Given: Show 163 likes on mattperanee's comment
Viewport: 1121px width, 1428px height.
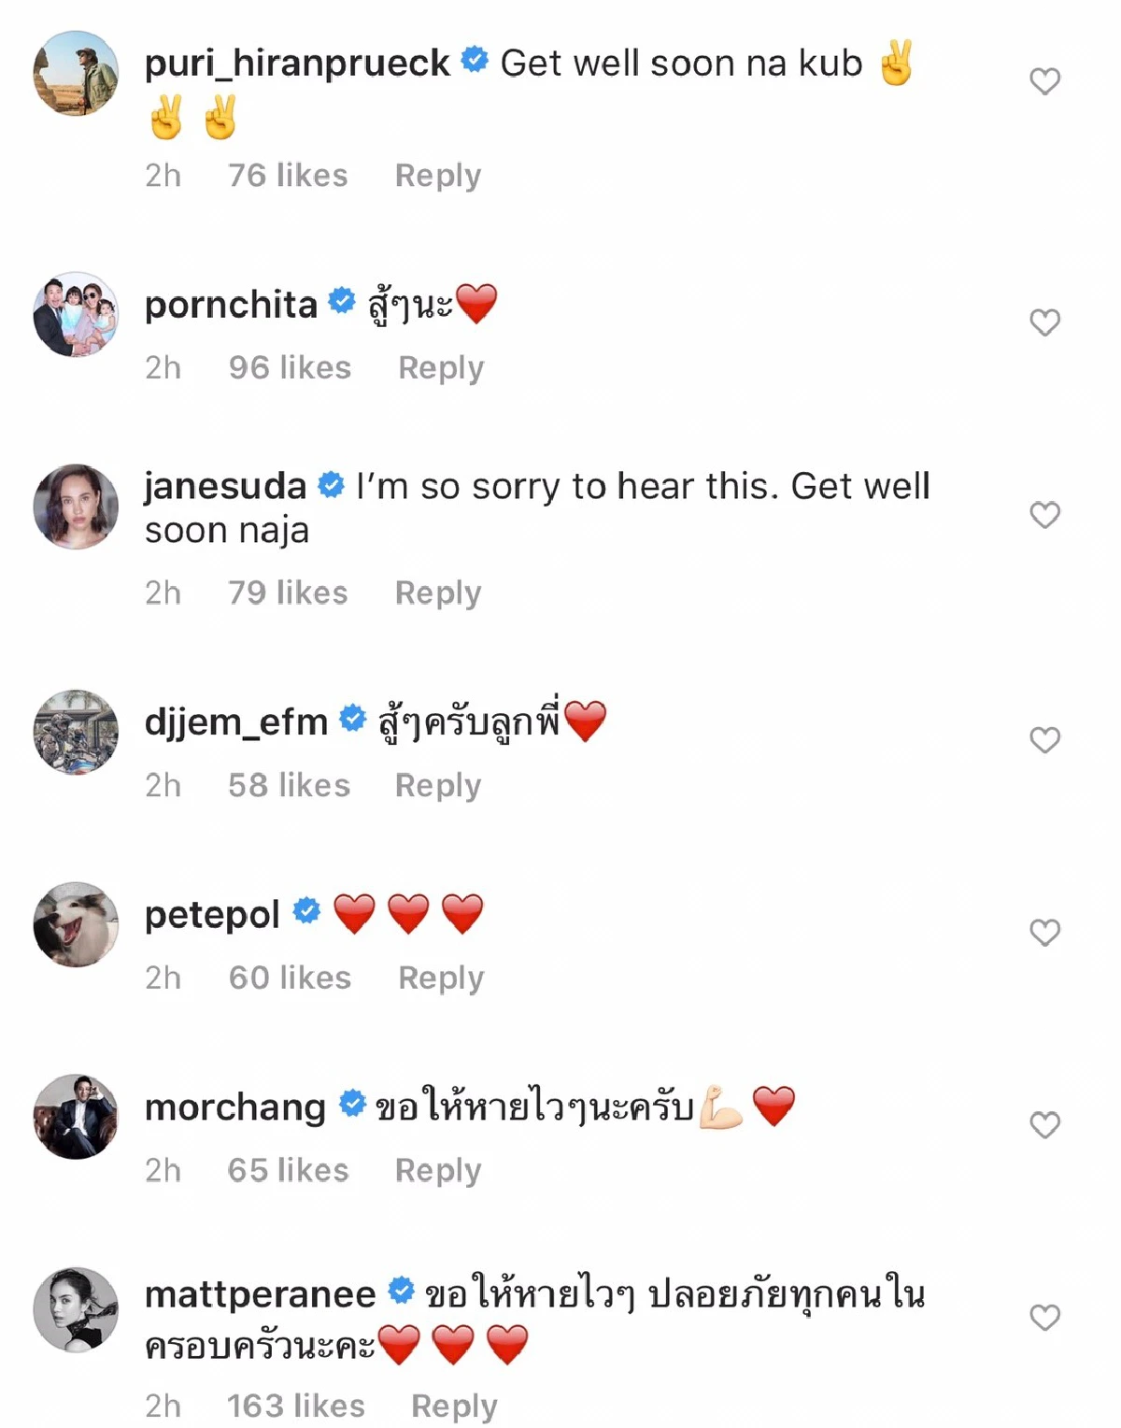Looking at the screenshot, I should (295, 1407).
